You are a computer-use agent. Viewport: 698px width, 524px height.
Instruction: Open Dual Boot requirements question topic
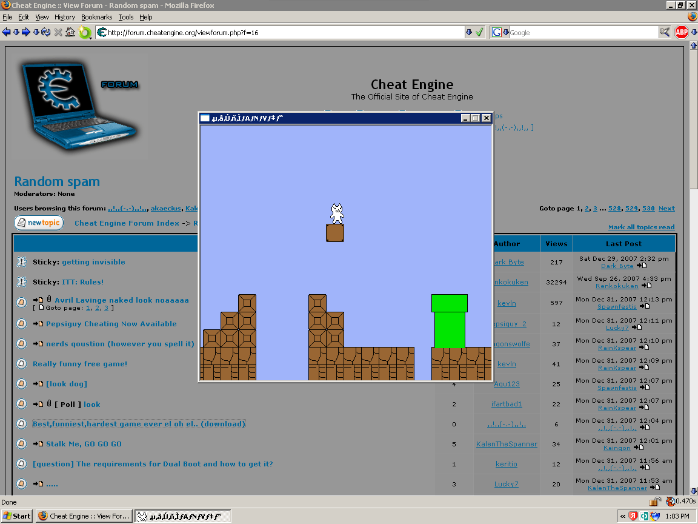153,464
